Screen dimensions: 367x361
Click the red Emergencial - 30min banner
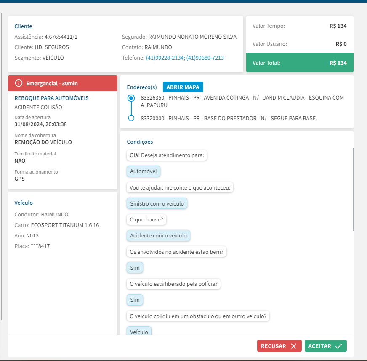coord(62,83)
